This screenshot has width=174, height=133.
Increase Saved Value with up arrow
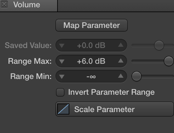[x=121, y=45]
